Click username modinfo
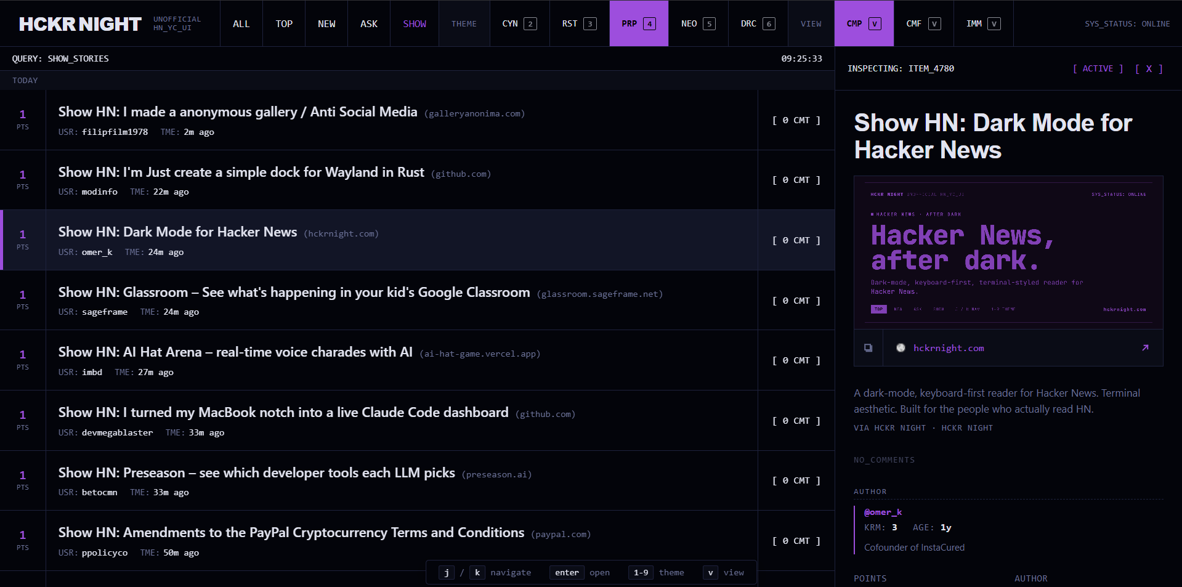This screenshot has height=587, width=1182. 100,192
